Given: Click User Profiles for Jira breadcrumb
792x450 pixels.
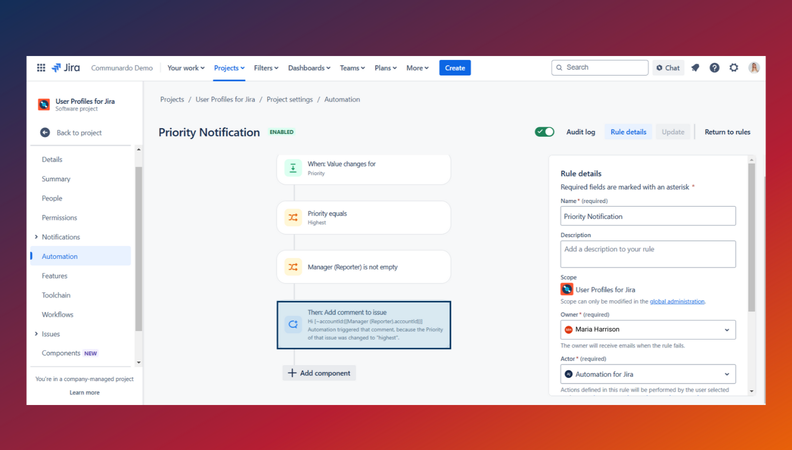Looking at the screenshot, I should click(x=225, y=99).
